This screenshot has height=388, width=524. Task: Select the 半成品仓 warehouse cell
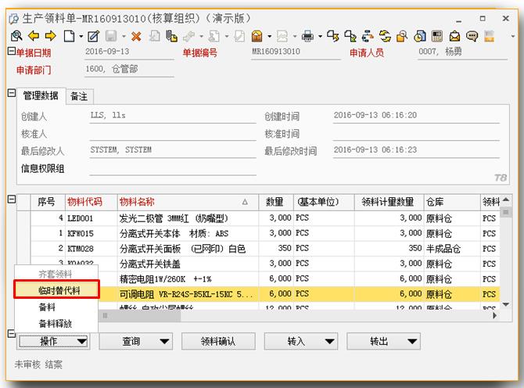(x=452, y=249)
